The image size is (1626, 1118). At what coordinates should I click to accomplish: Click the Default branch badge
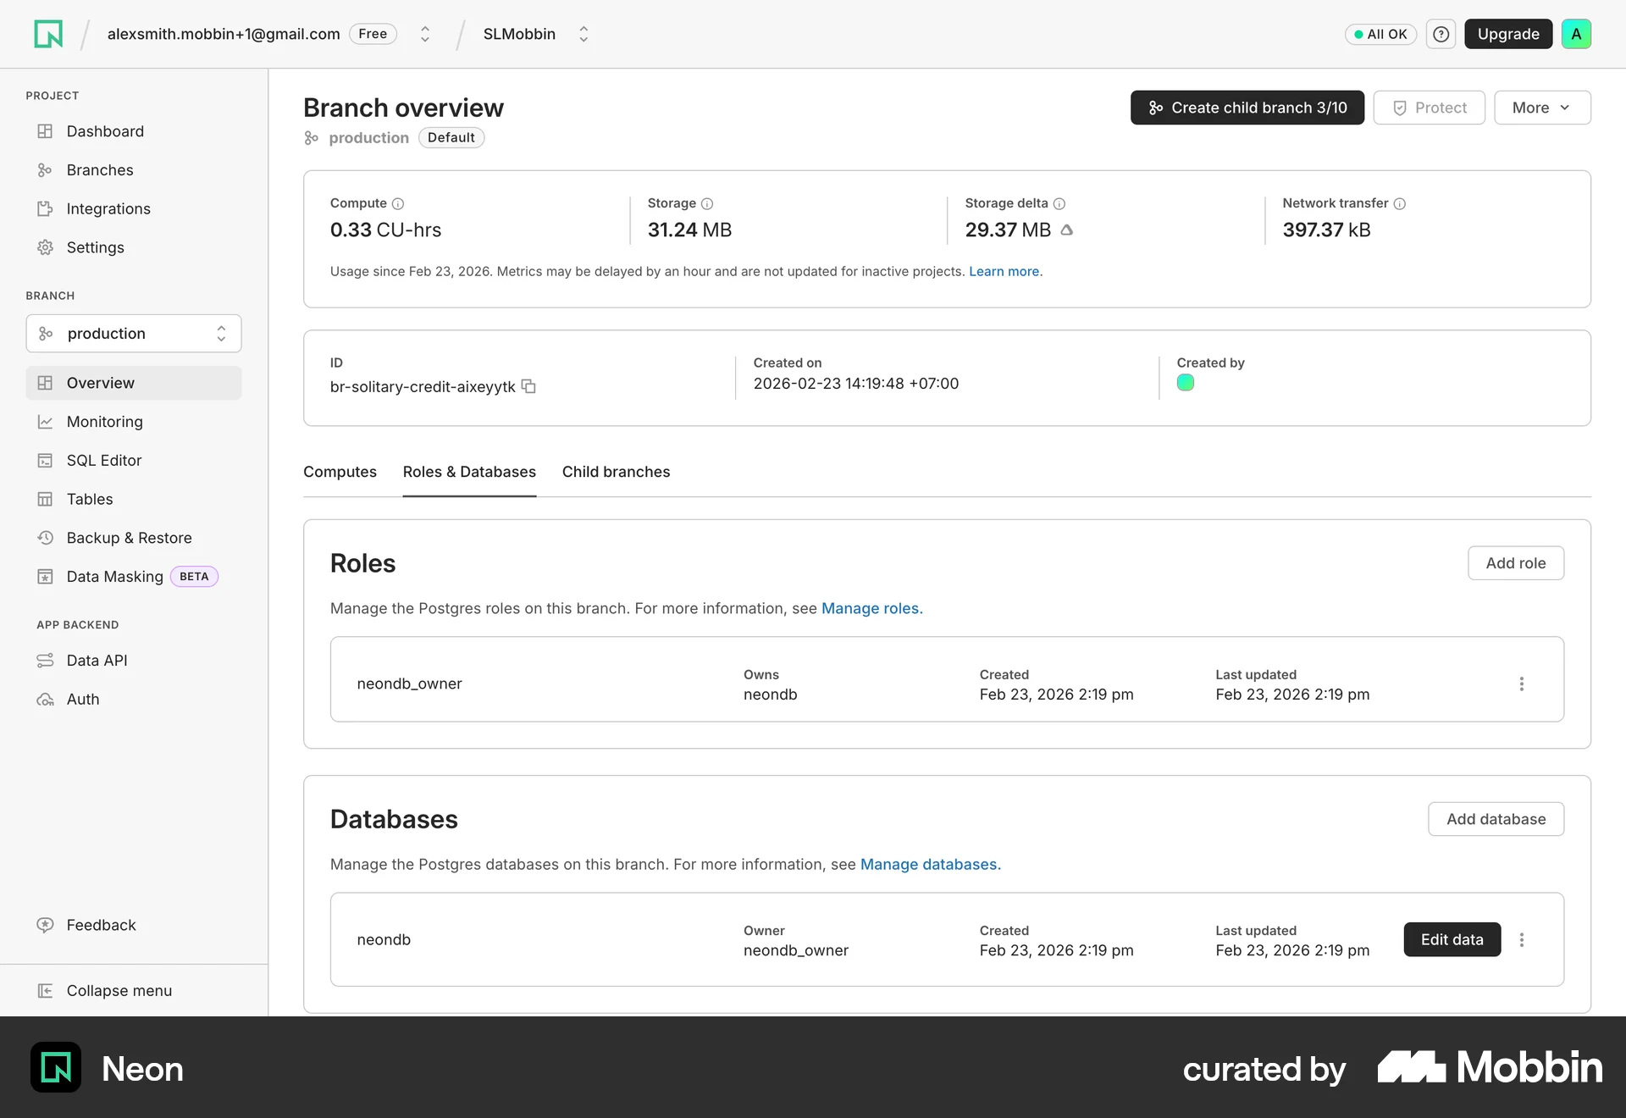(x=451, y=137)
